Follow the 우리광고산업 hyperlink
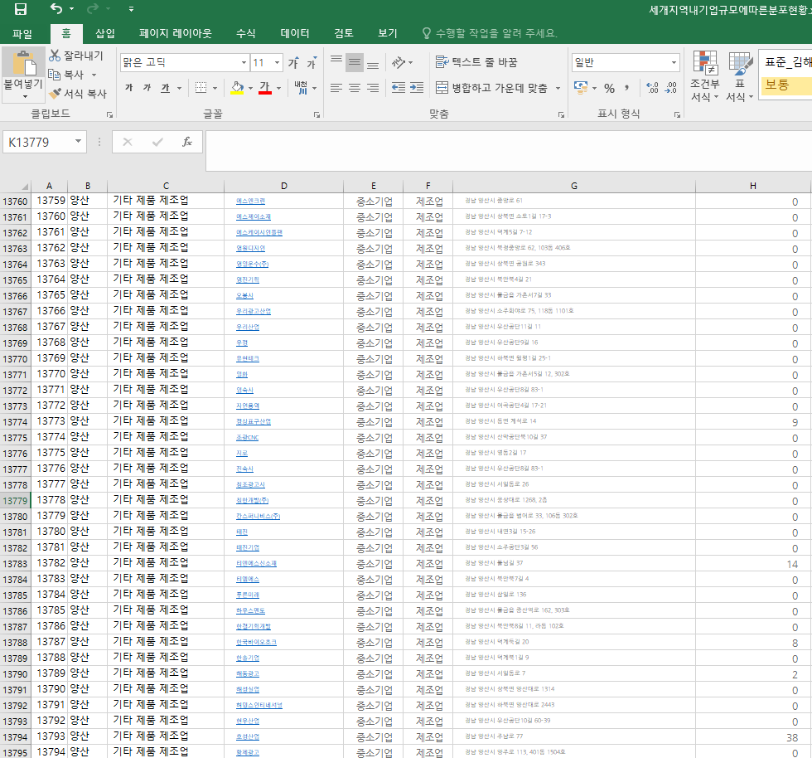812x758 pixels. click(x=254, y=312)
